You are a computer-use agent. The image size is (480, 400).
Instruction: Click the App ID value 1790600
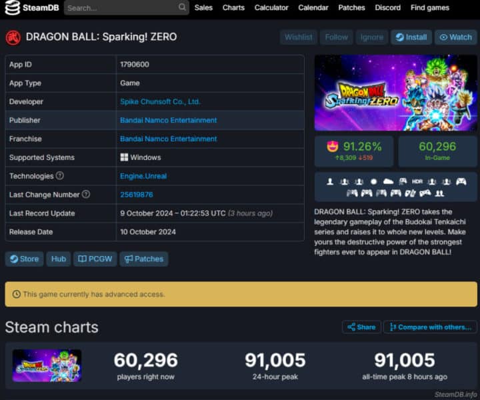click(x=135, y=65)
